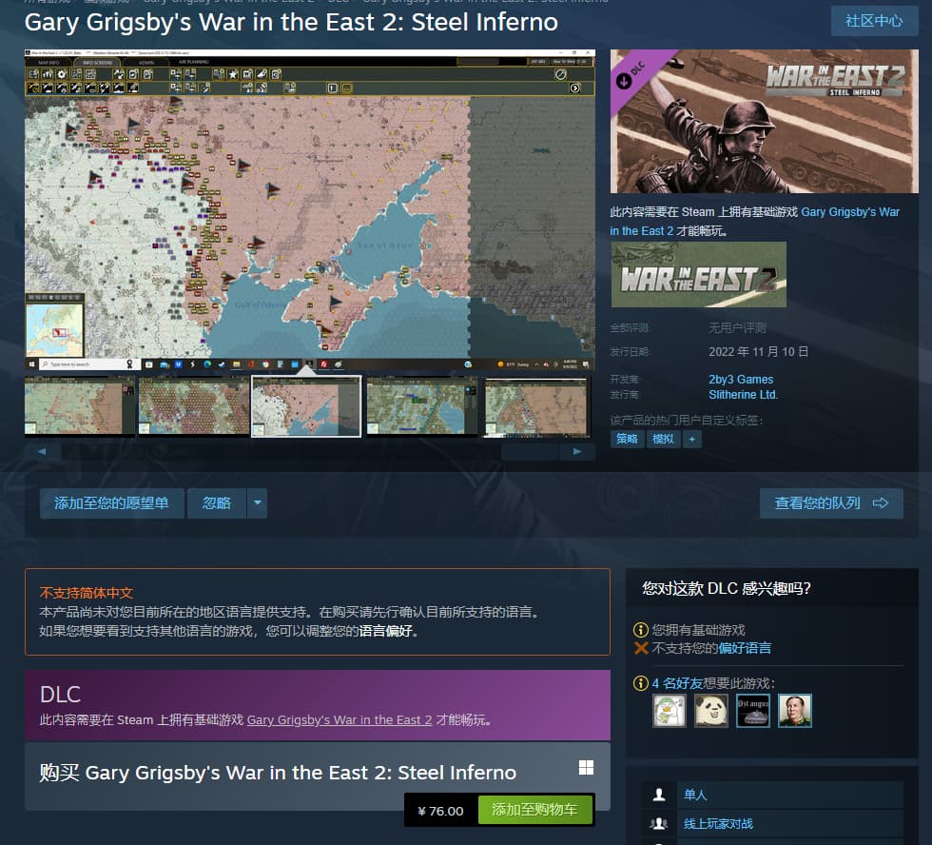Click 添加至购物车 add to cart button
932x845 pixels.
tap(534, 810)
